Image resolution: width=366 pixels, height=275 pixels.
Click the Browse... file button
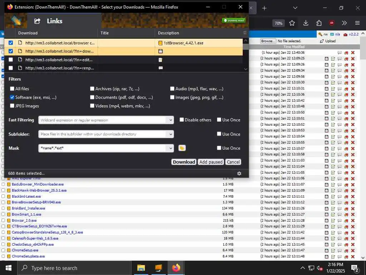click(x=268, y=41)
